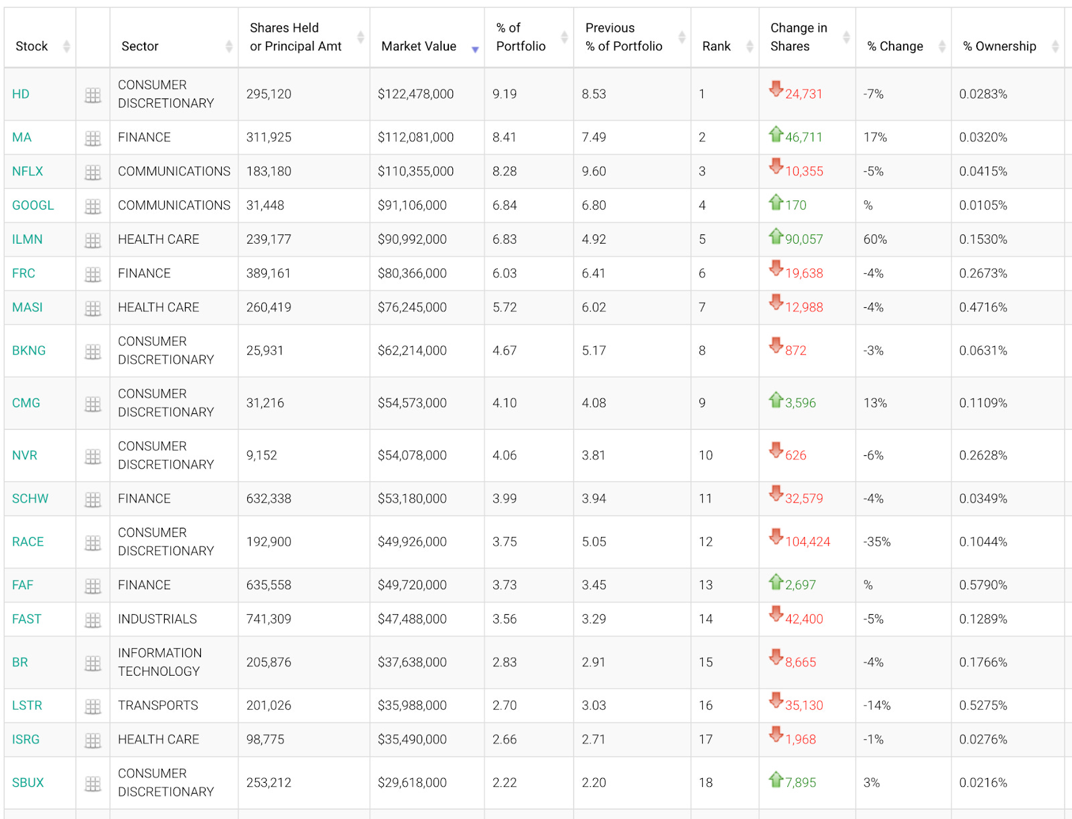Open the FRC stock link

pos(23,274)
